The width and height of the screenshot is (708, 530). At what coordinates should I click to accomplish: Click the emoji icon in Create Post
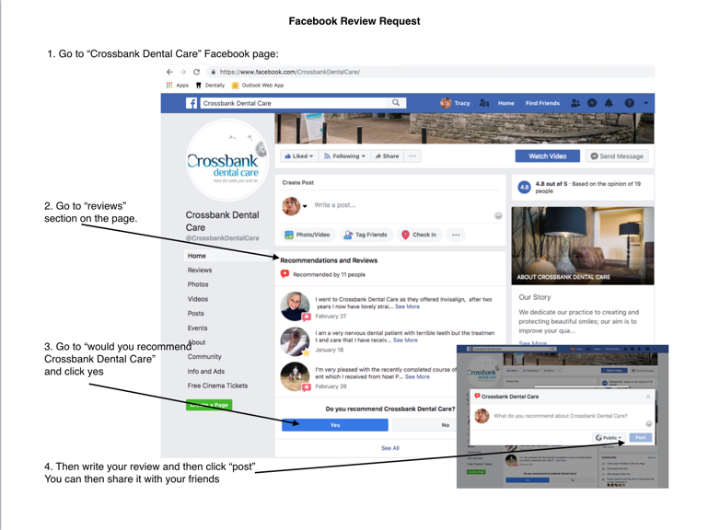point(498,216)
